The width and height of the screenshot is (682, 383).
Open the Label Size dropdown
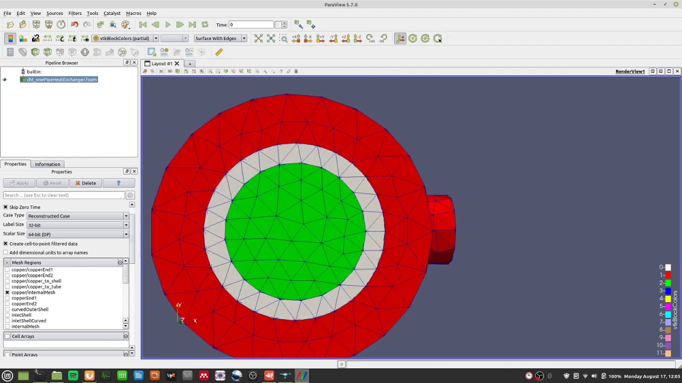tap(78, 225)
